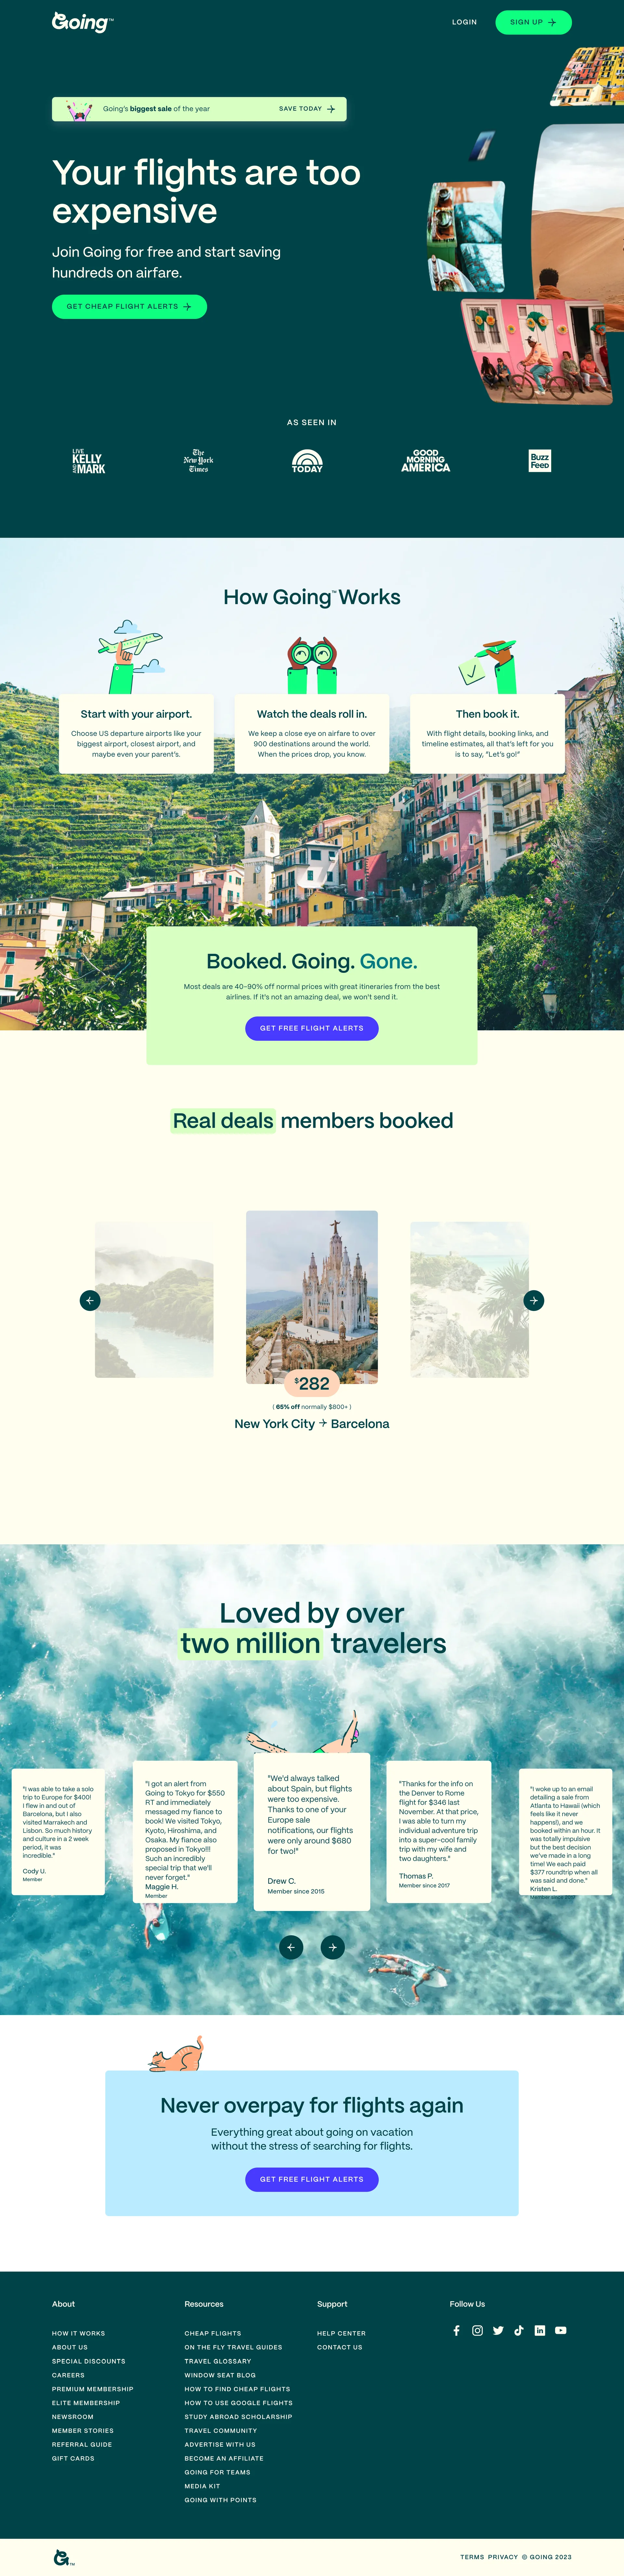Open the Help Center link
Viewport: 624px width, 2576px height.
341,2333
